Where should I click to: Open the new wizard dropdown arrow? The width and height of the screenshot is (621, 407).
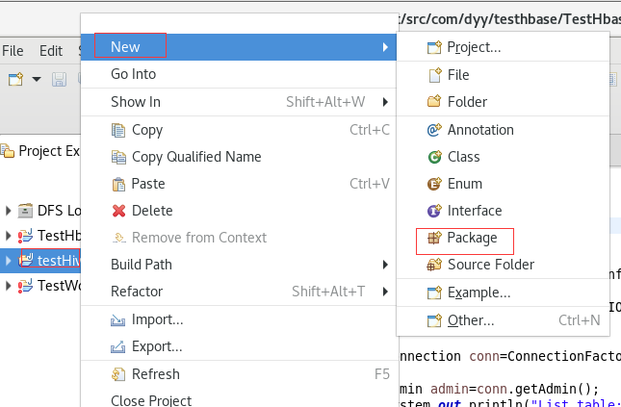click(x=37, y=79)
